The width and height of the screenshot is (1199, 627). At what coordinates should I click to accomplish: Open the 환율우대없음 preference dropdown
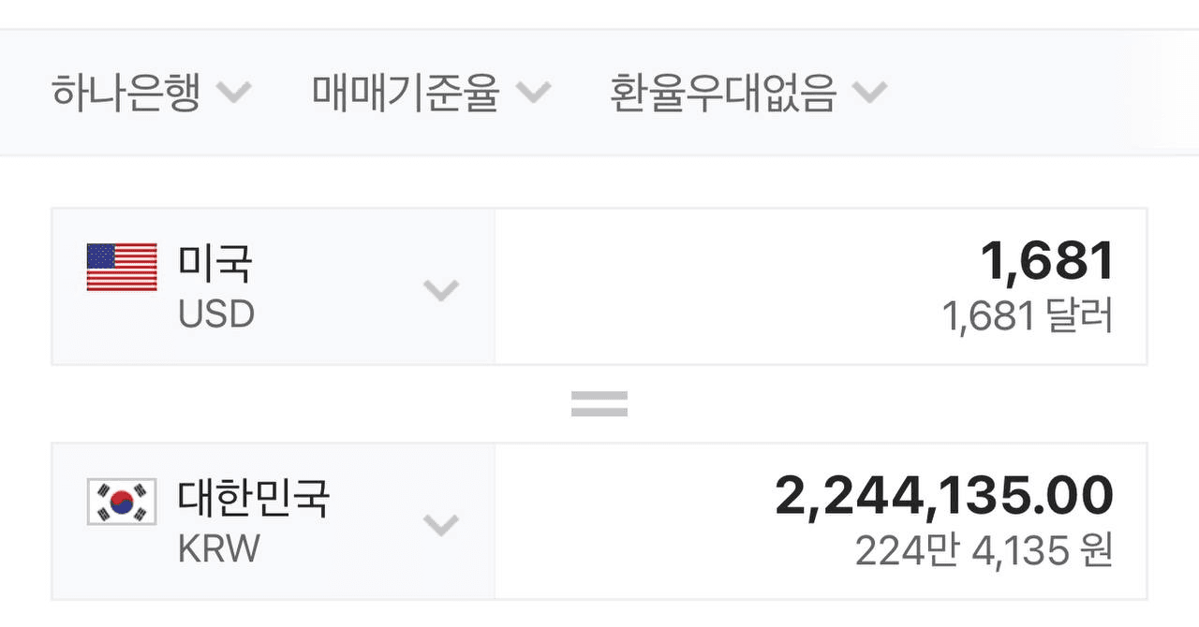pyautogui.click(x=748, y=93)
